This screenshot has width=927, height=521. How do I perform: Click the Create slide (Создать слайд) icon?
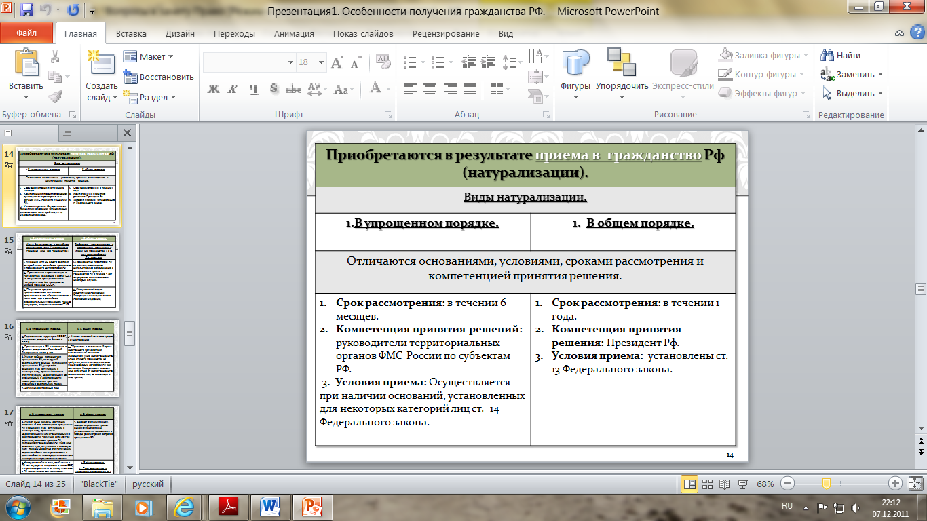coord(102,66)
